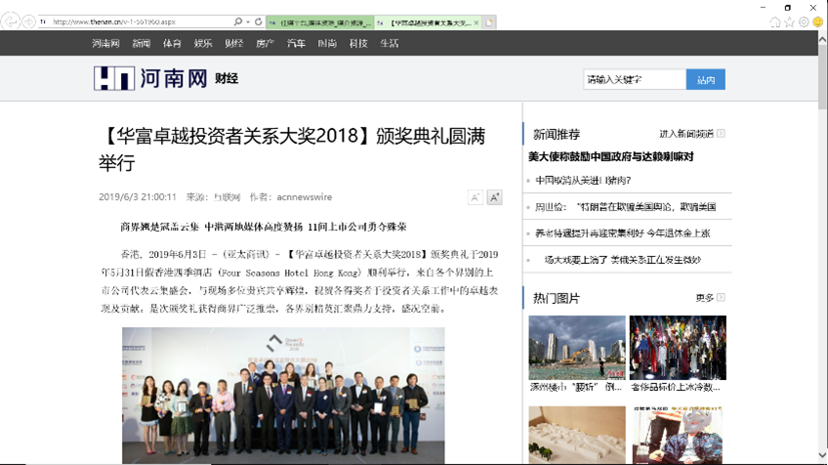Click the 更多 link in 热门图片
828x465 pixels.
click(x=704, y=298)
